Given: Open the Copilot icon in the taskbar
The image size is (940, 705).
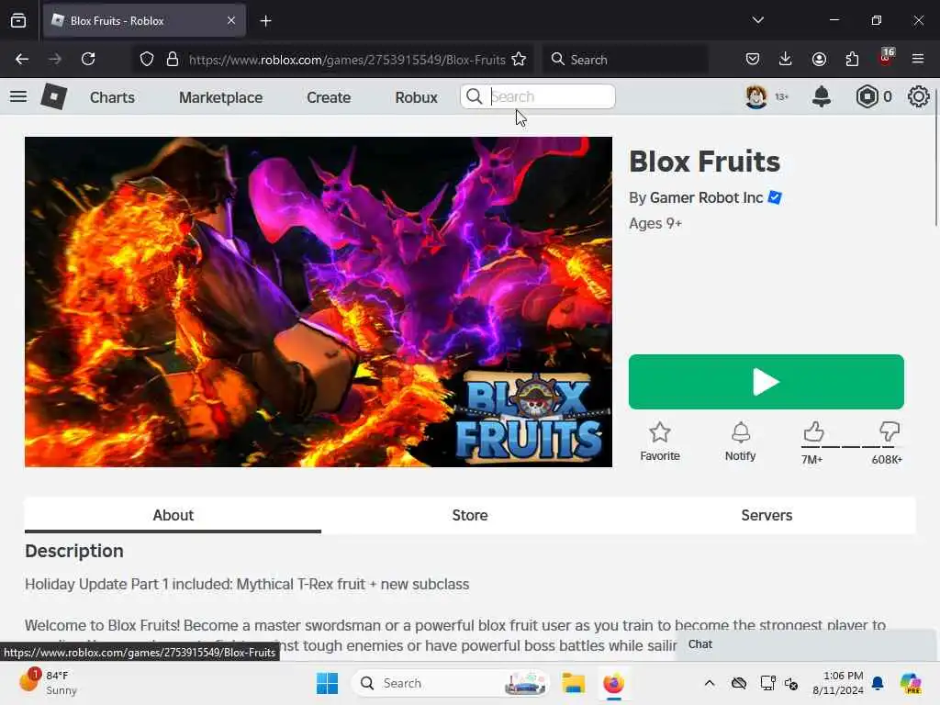Looking at the screenshot, I should pyautogui.click(x=911, y=683).
